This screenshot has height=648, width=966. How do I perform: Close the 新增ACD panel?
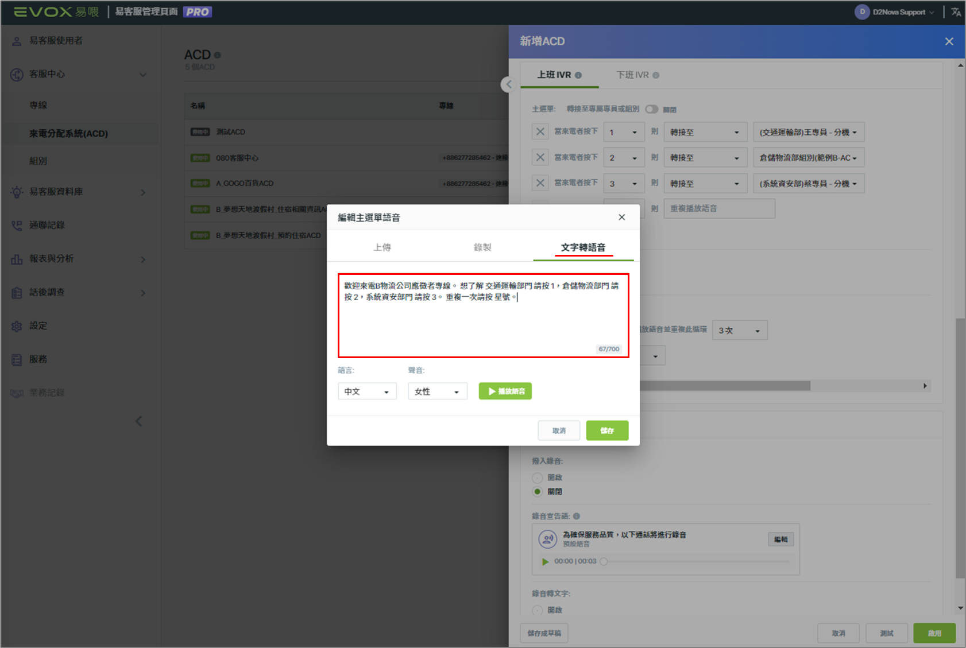pos(949,41)
